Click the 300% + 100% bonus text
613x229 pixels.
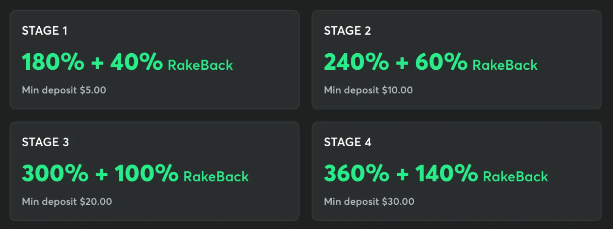100,173
